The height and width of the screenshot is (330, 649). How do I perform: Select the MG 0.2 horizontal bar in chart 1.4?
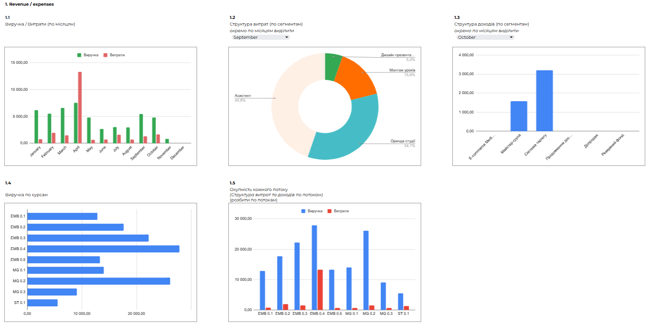pyautogui.click(x=99, y=281)
